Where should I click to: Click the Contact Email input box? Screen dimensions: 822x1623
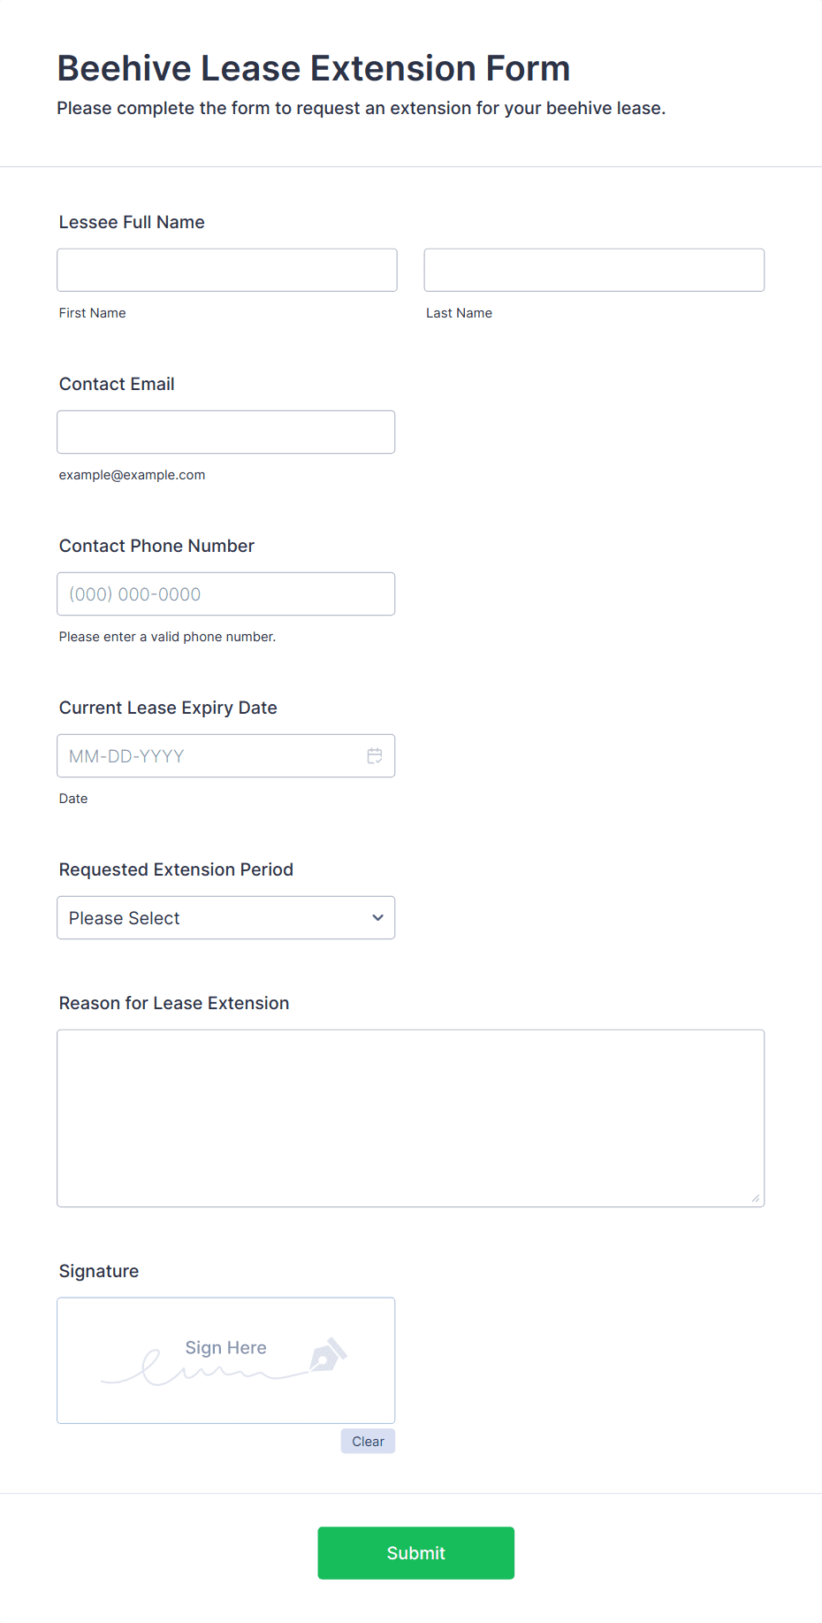(226, 432)
